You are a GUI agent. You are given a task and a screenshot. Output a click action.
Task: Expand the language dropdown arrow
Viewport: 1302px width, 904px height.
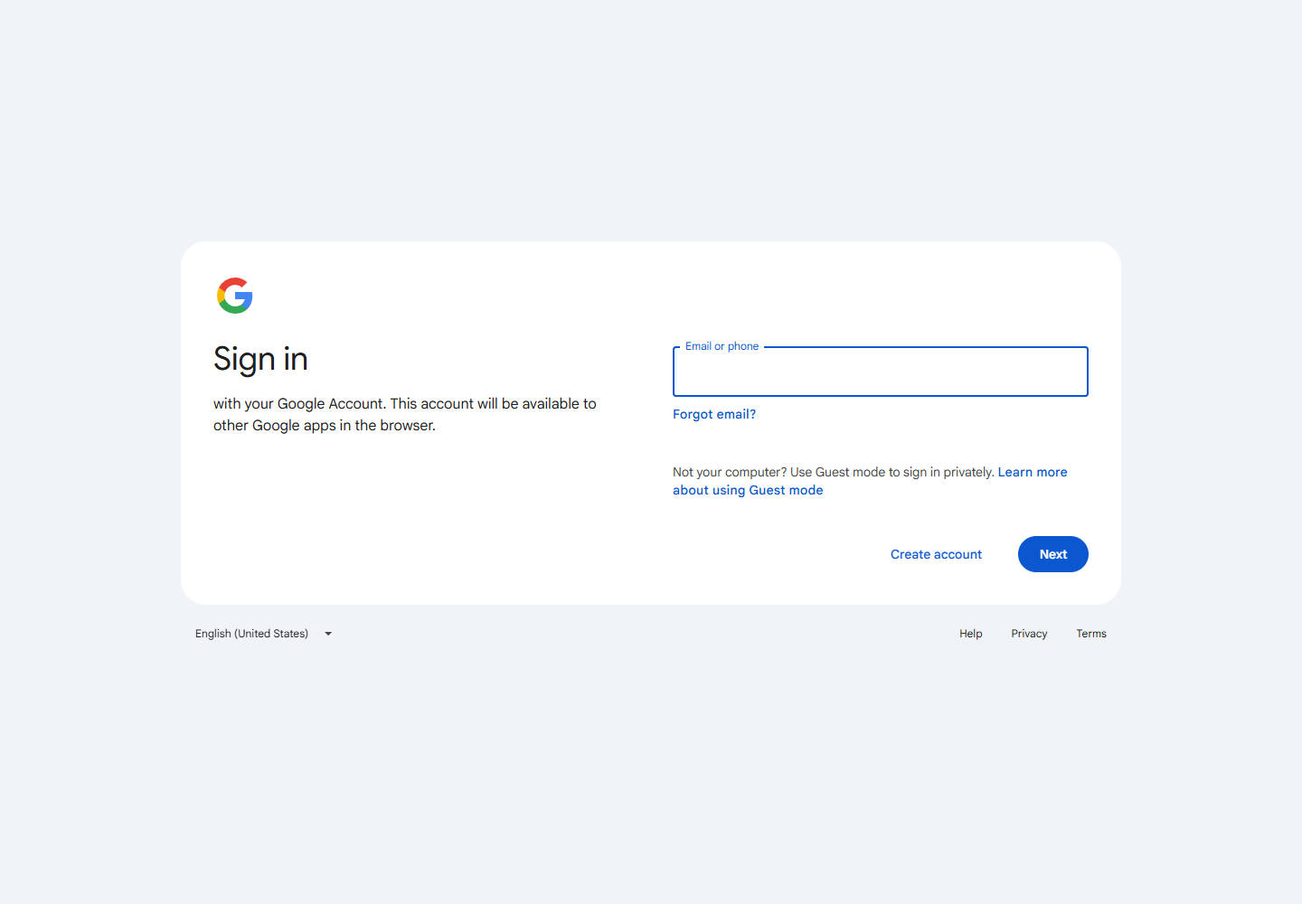point(328,634)
